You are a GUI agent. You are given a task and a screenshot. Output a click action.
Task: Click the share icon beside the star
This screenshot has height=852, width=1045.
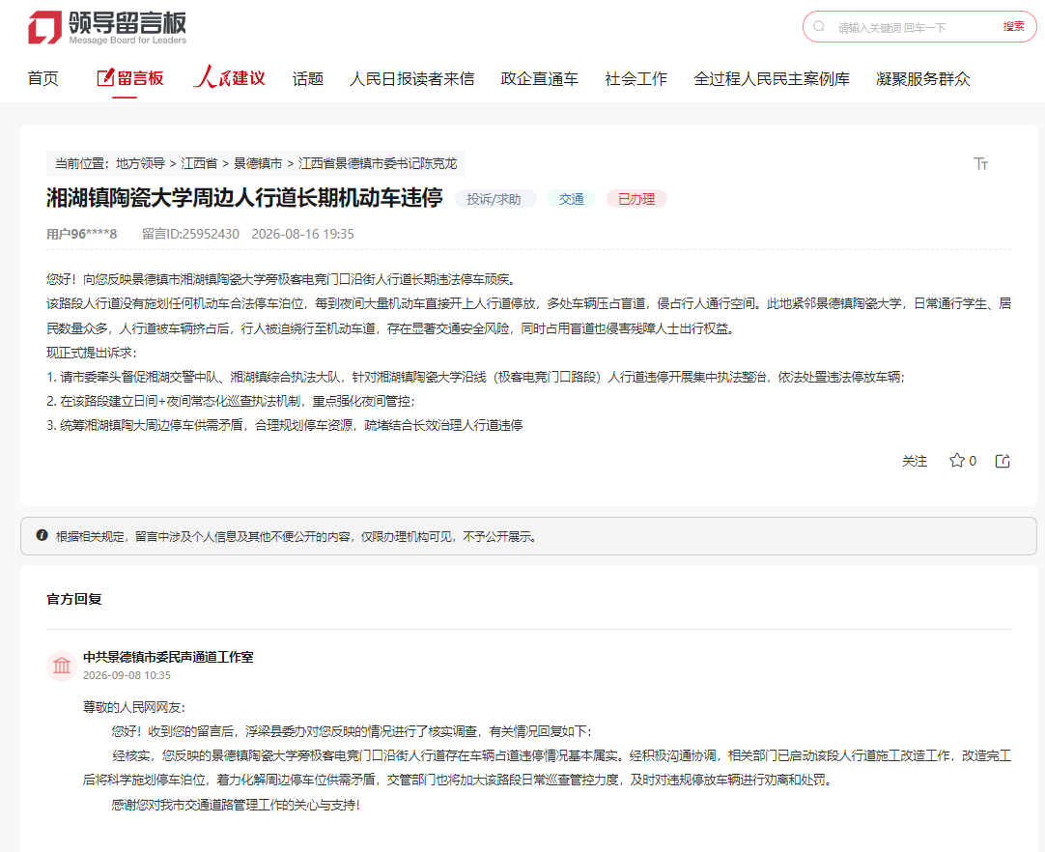point(1003,461)
